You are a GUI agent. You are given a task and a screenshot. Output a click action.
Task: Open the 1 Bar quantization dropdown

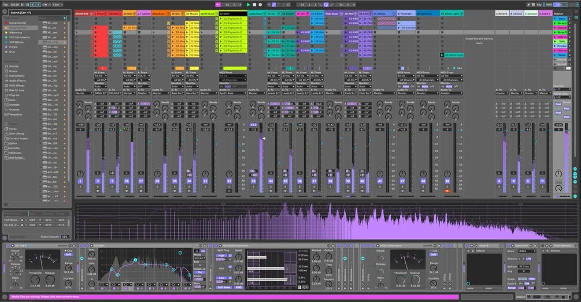tap(58, 5)
